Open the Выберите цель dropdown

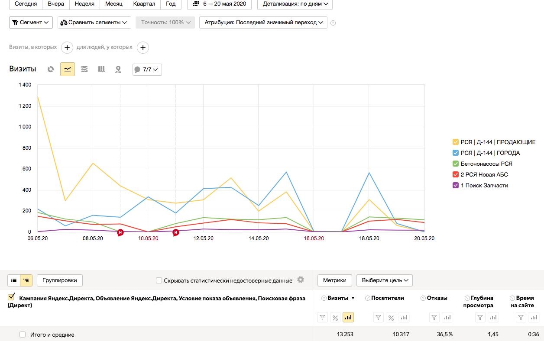tap(385, 280)
